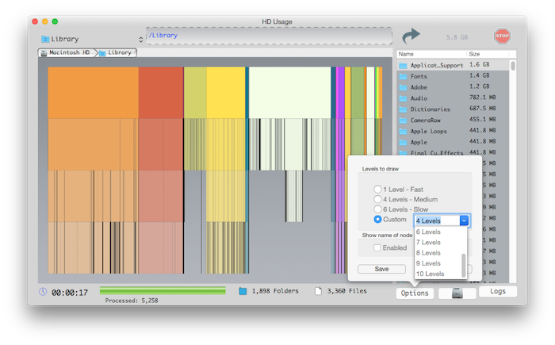Toggle the Enabled show name checkbox
555x345 pixels.
click(377, 247)
